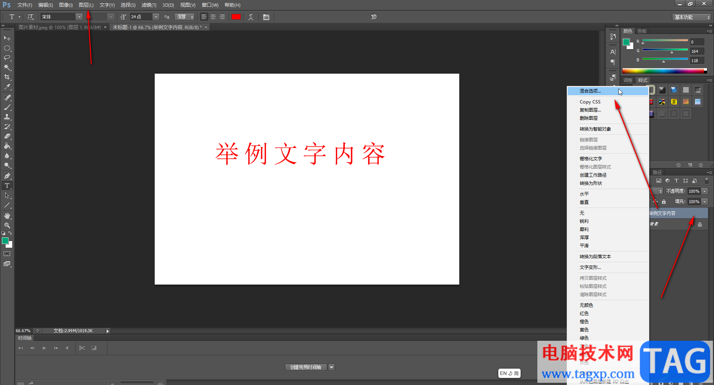Select the Brush tool

(7, 107)
